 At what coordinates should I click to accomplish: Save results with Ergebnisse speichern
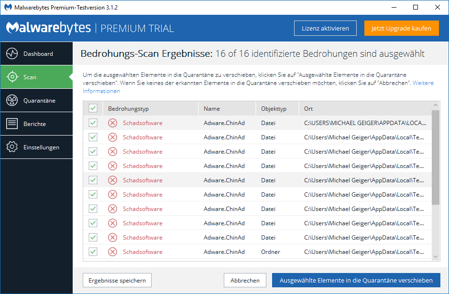coord(117,280)
